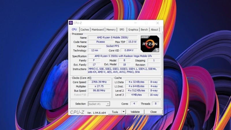
Task: Click the L1 Data 8-way value
Action: pos(154,82)
